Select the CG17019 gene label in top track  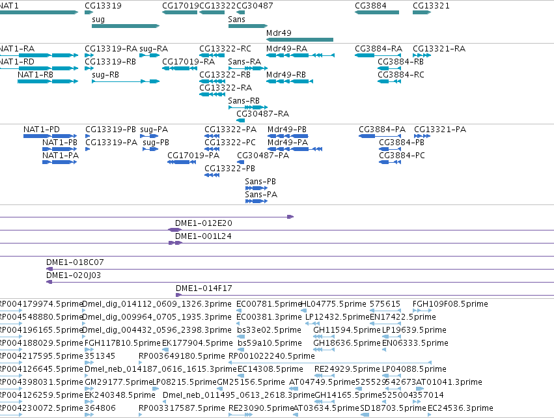tap(180, 6)
